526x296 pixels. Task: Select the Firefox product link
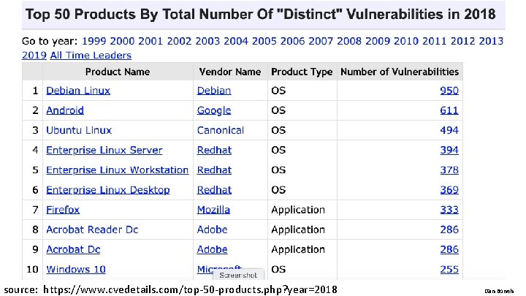[63, 210]
